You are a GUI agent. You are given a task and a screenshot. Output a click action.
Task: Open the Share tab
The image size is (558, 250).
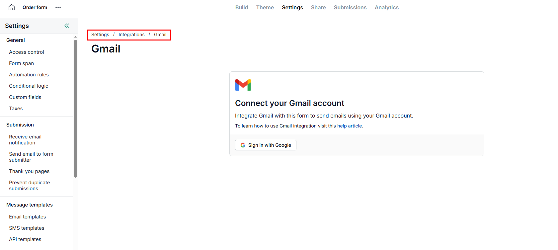pyautogui.click(x=318, y=7)
